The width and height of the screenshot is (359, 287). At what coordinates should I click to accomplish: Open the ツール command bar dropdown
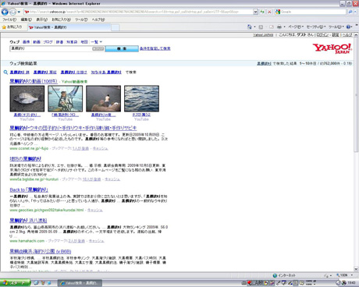pos(336,27)
